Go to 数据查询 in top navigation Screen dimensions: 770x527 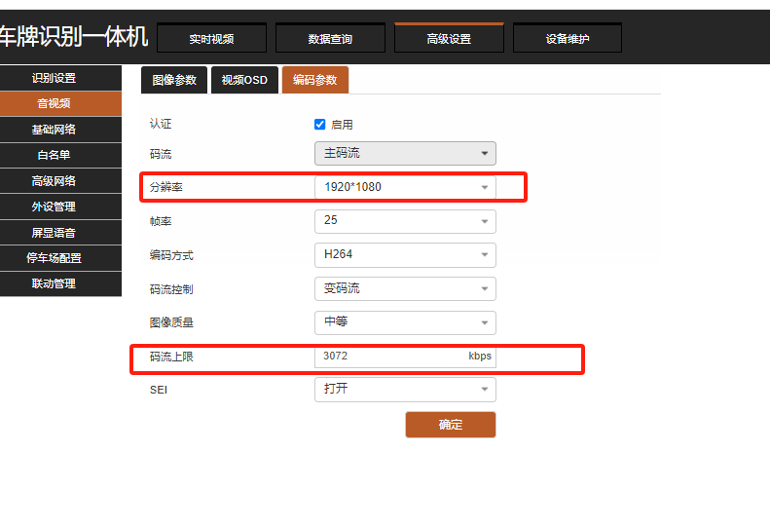(331, 39)
